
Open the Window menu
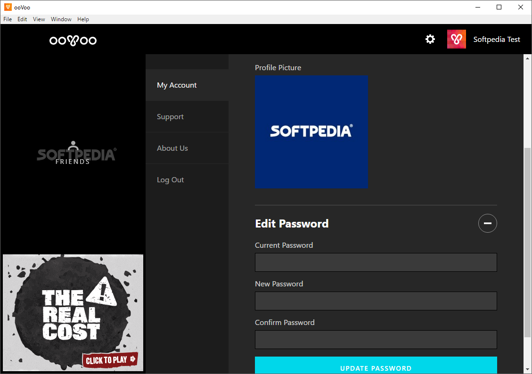pyautogui.click(x=61, y=19)
